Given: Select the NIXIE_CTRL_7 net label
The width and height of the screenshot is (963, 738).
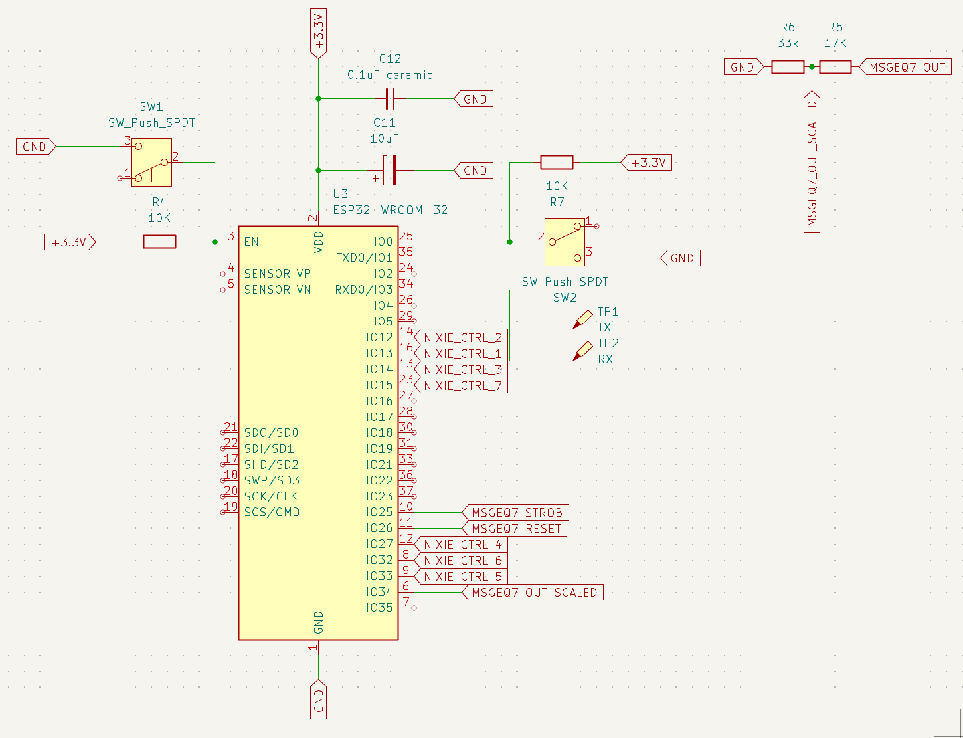Looking at the screenshot, I should click(462, 385).
